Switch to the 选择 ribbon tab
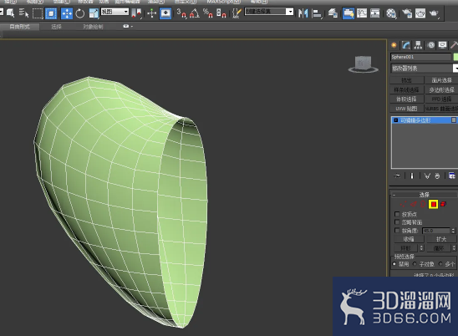Screen dimensions: 458x336 (56, 27)
